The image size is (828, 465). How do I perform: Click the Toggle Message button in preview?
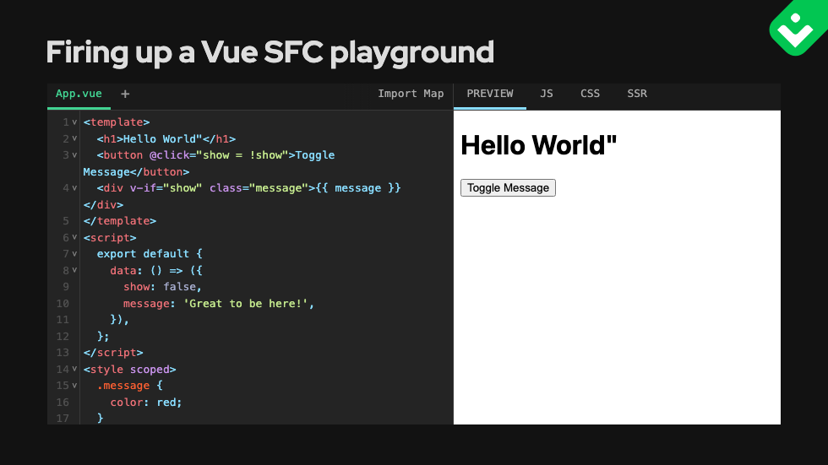tap(508, 187)
